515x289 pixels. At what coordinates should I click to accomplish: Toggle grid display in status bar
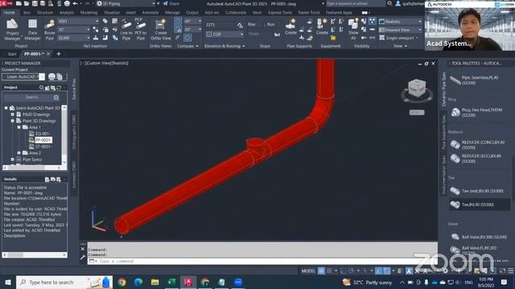[x=321, y=271]
